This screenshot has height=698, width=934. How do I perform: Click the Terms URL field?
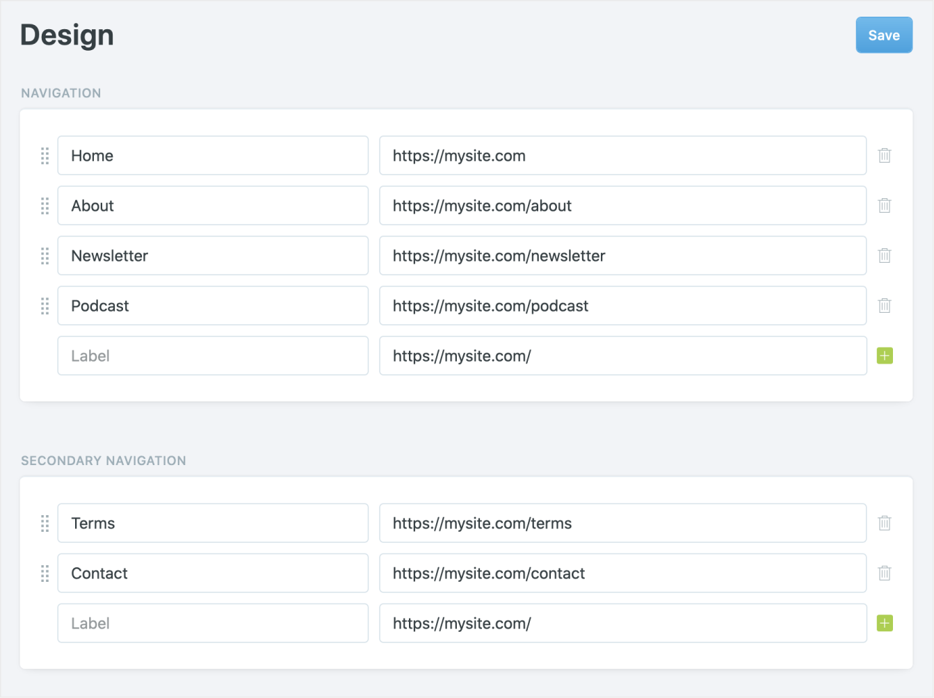click(x=622, y=523)
